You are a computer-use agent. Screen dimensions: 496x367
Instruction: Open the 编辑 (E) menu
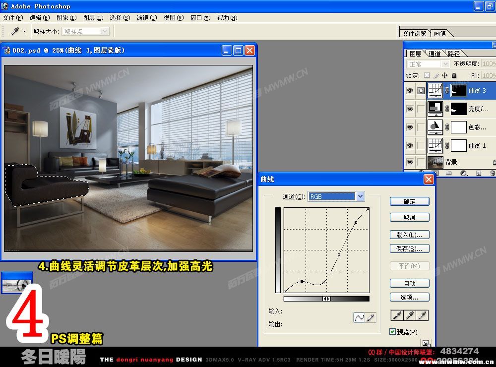point(40,18)
